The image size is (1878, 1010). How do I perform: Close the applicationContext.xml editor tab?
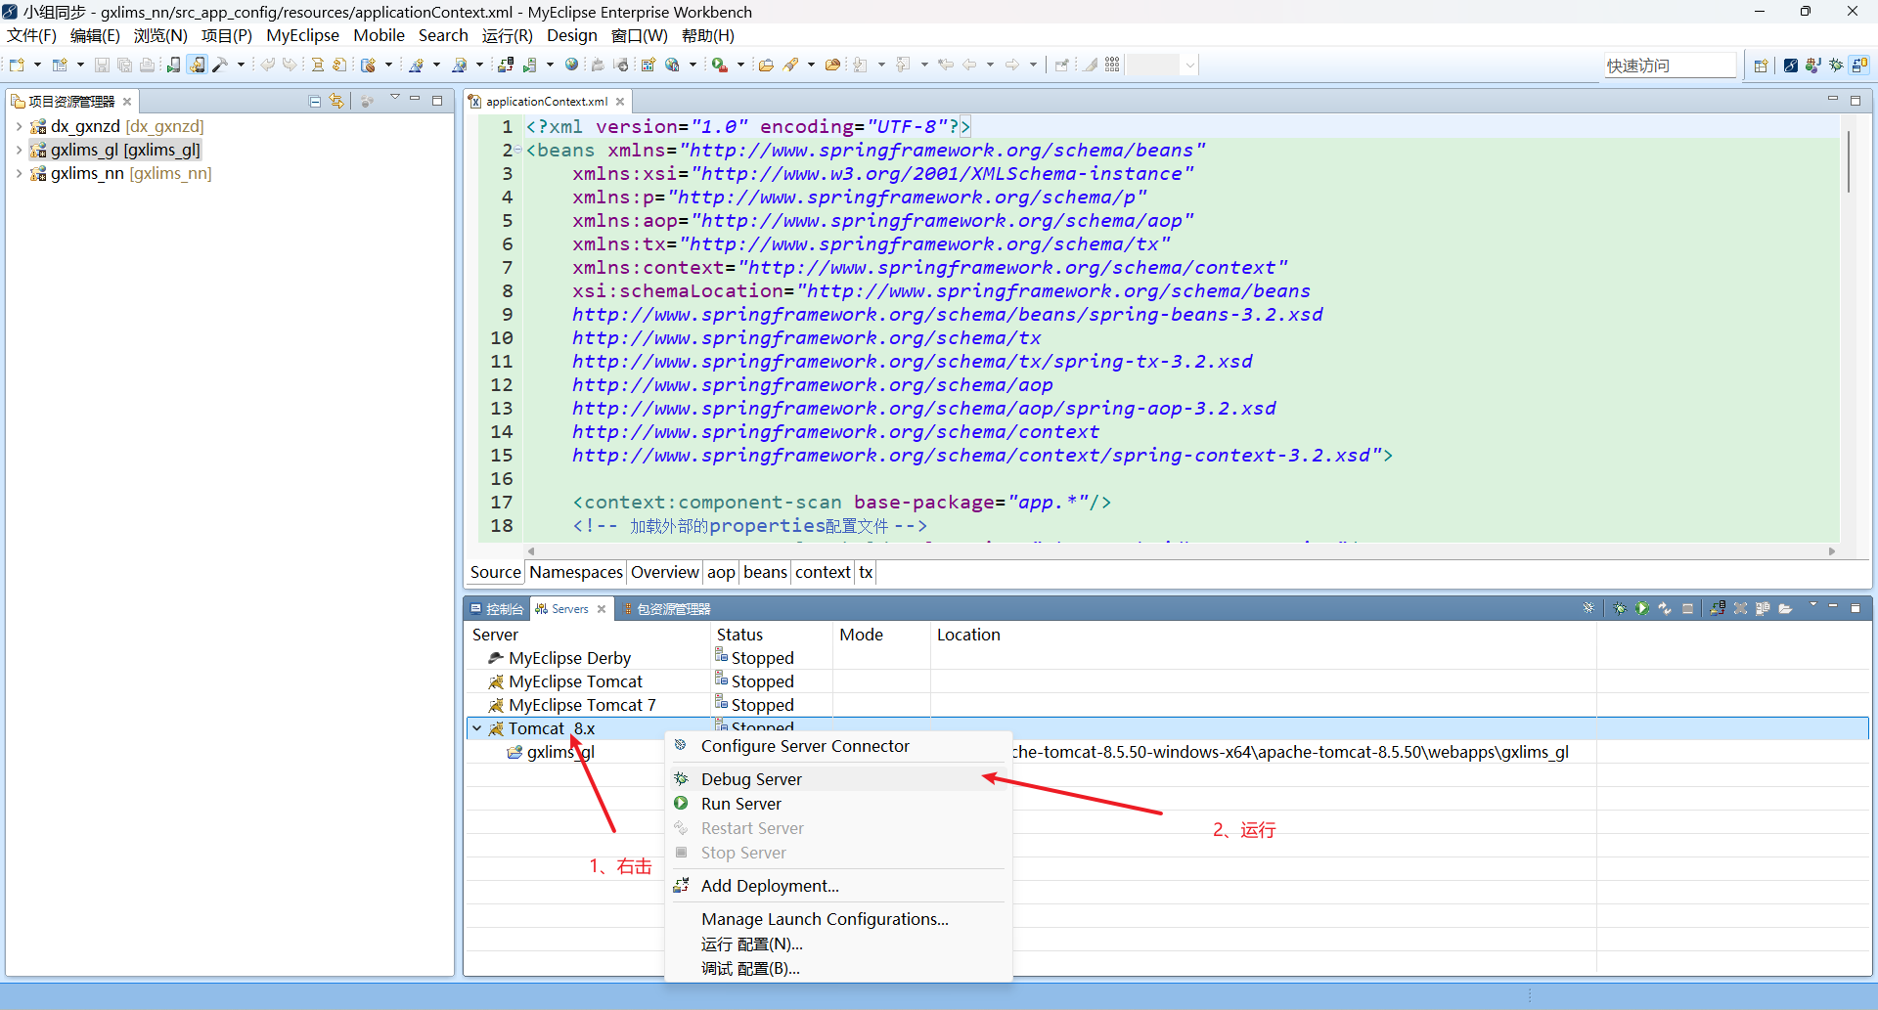620,102
